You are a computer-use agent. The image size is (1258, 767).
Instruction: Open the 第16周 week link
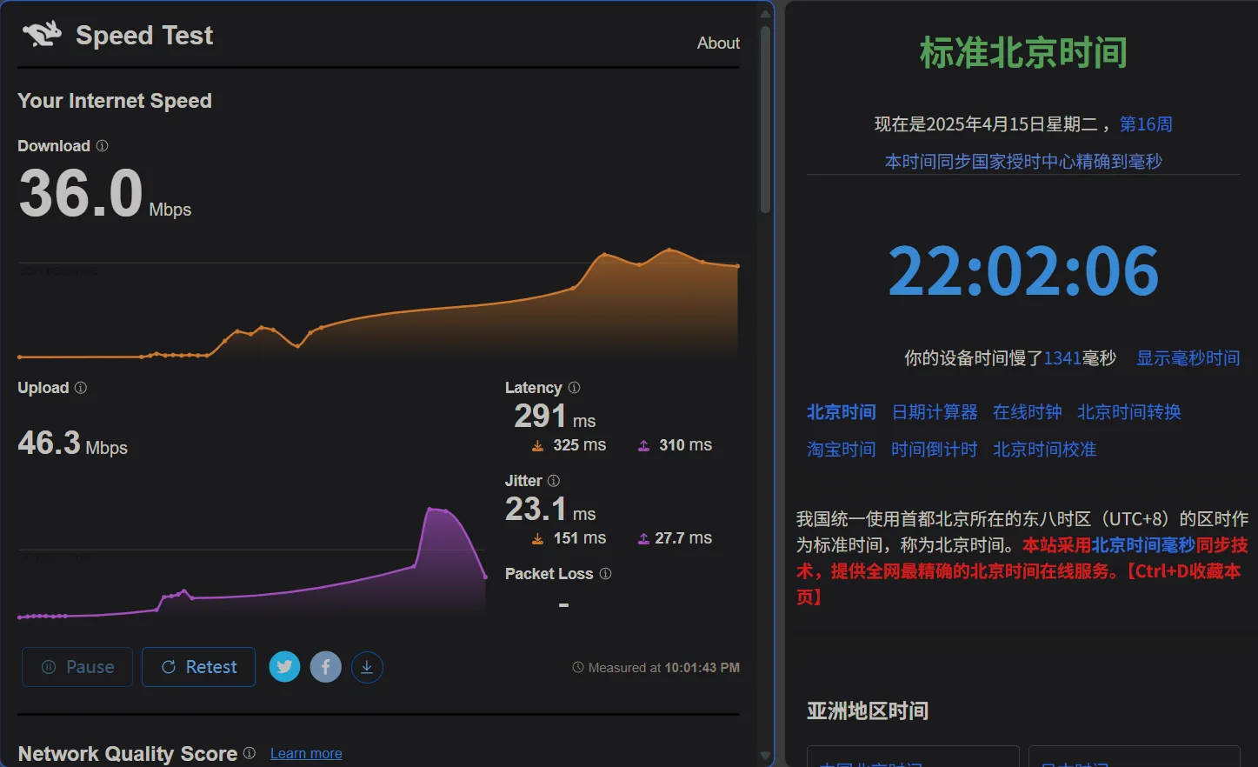pyautogui.click(x=1146, y=124)
